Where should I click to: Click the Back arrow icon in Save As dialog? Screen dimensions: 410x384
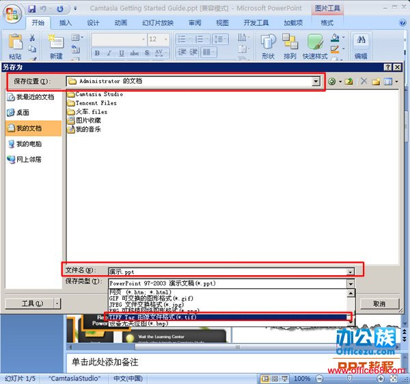[x=332, y=81]
